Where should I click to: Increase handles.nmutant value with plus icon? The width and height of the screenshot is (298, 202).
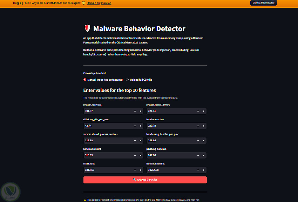141,155
